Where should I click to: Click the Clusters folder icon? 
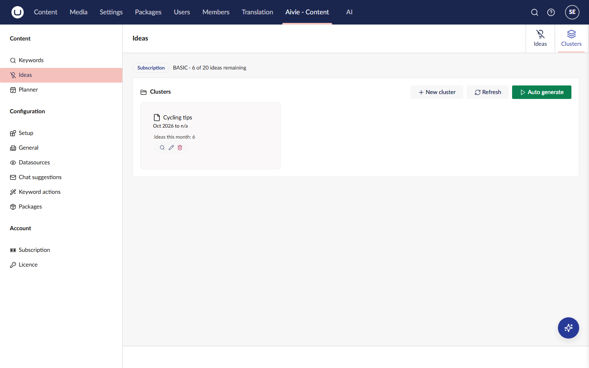pyautogui.click(x=144, y=92)
